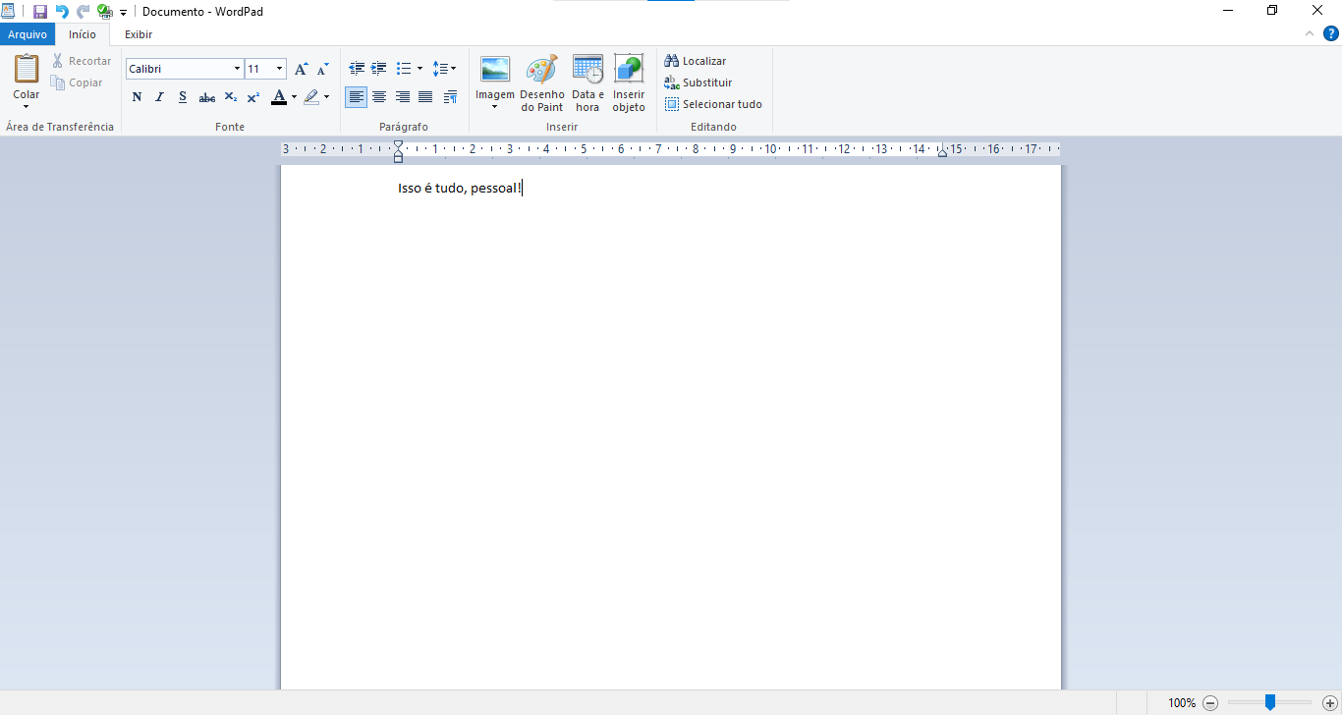Expand the Colar paste options arrow

point(27,106)
